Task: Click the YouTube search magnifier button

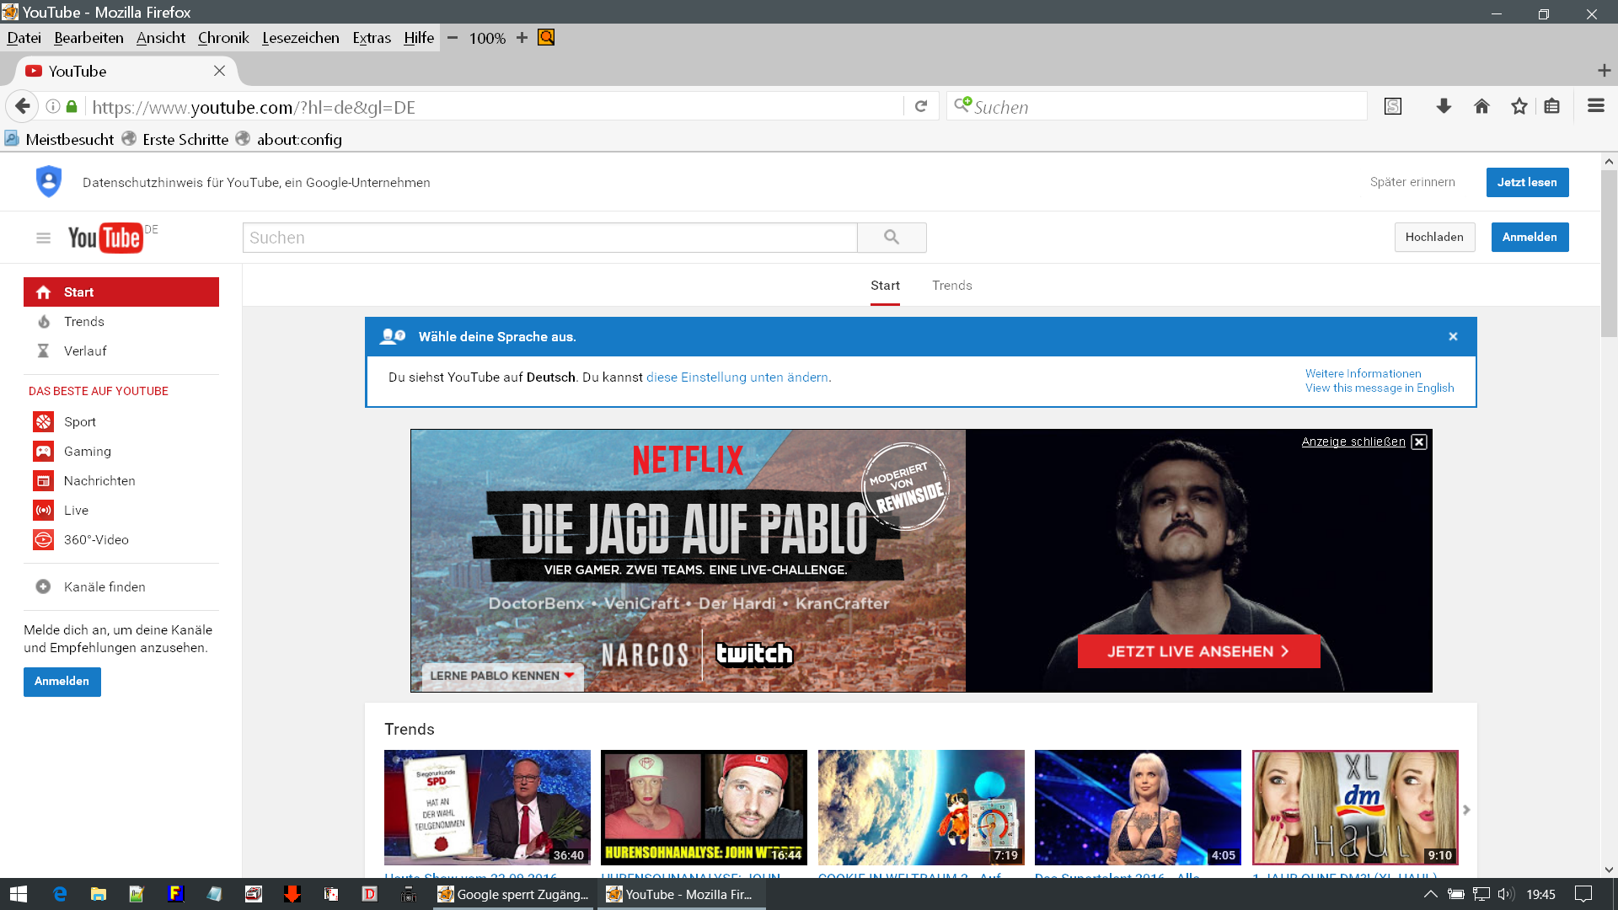Action: pyautogui.click(x=892, y=238)
